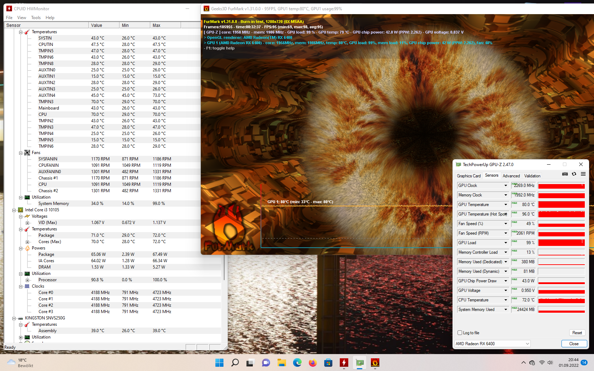594x371 pixels.
Task: Expand the VID (Max) node
Action: pos(27,223)
